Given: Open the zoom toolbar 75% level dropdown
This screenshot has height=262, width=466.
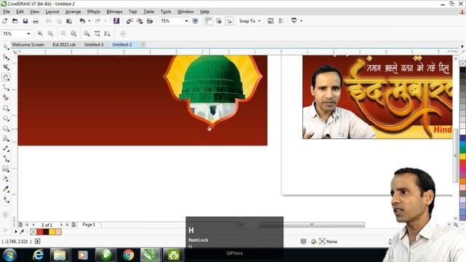Looking at the screenshot, I should click(x=28, y=34).
